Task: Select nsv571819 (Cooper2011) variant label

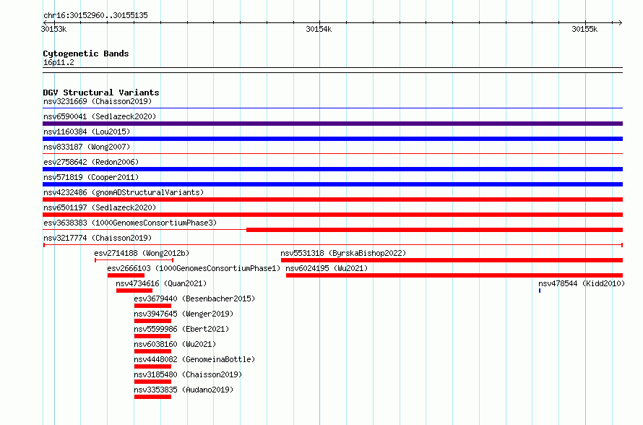Action: click(x=91, y=177)
